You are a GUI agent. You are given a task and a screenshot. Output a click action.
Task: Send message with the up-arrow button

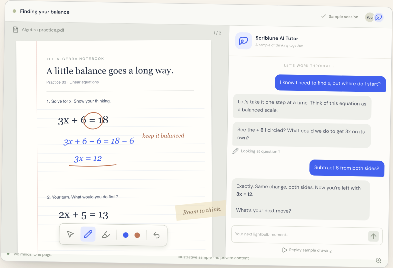point(373,236)
